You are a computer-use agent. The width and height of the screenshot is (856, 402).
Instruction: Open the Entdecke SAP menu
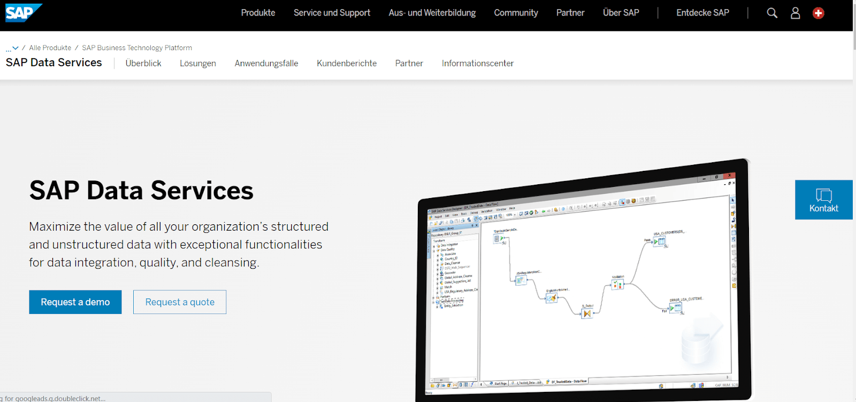coord(702,13)
